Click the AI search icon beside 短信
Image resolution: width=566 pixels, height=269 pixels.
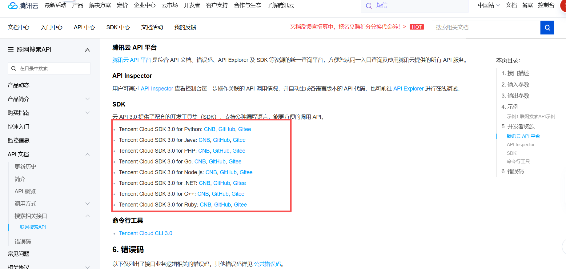(x=369, y=6)
